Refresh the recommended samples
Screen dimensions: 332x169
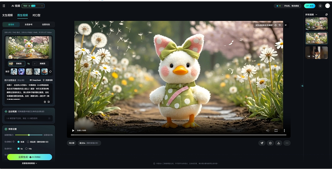point(50,72)
